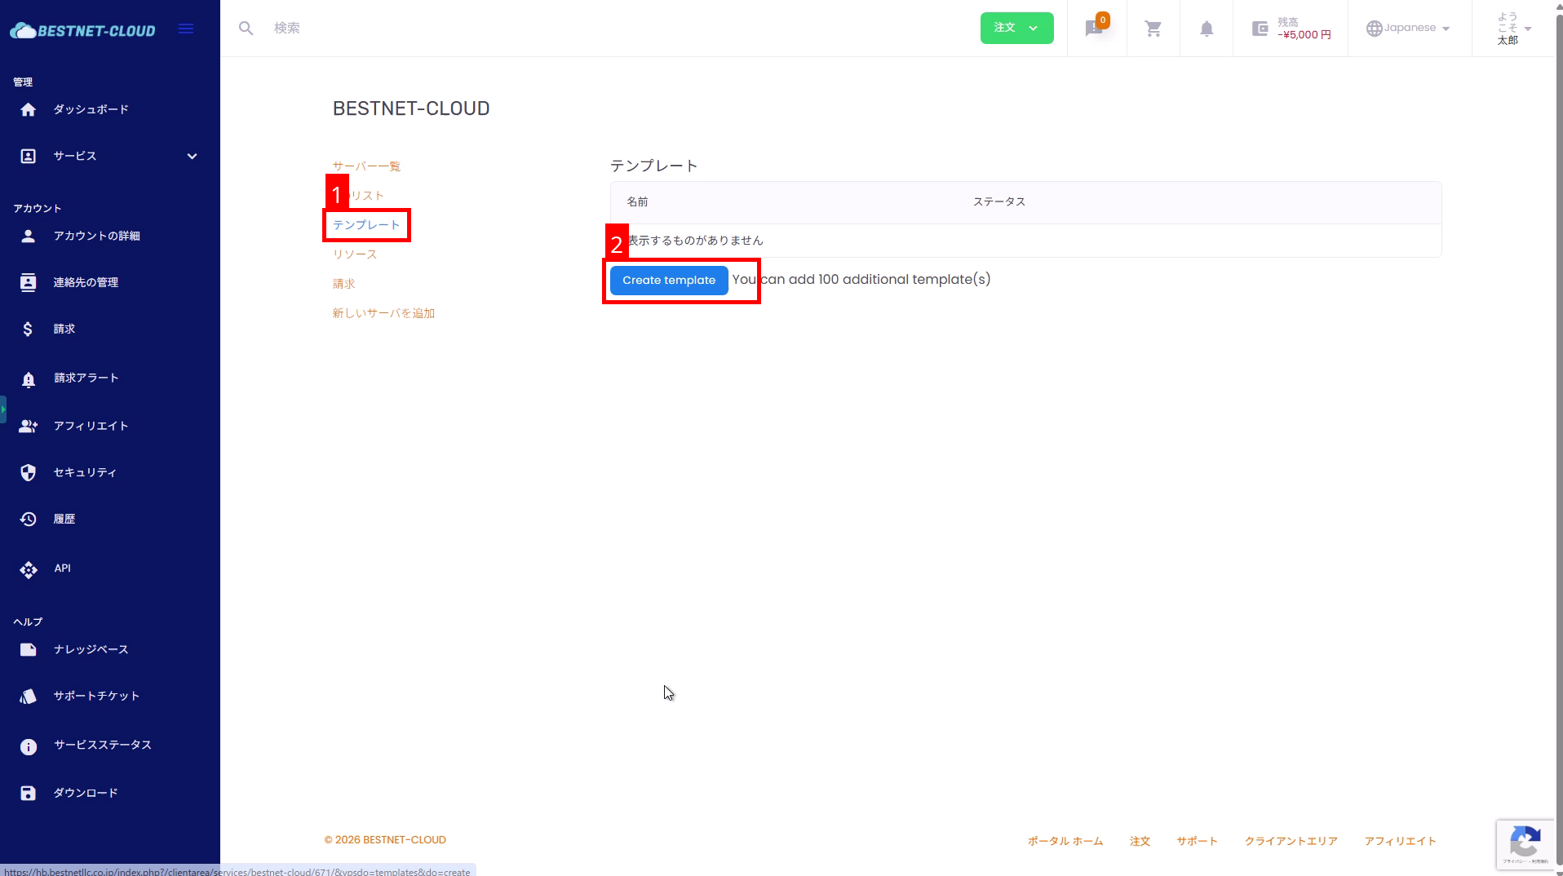The height and width of the screenshot is (876, 1563).
Task: Open the green 注文 dropdown
Action: tap(1016, 28)
